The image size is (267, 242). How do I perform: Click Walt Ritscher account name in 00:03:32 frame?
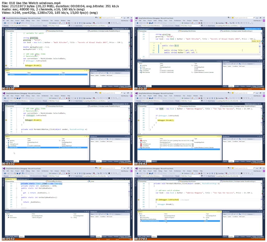click(125, 96)
